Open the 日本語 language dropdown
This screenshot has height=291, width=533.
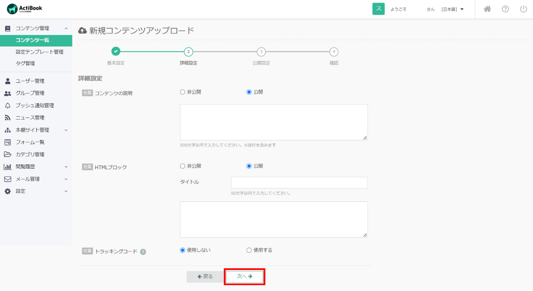coord(452,9)
